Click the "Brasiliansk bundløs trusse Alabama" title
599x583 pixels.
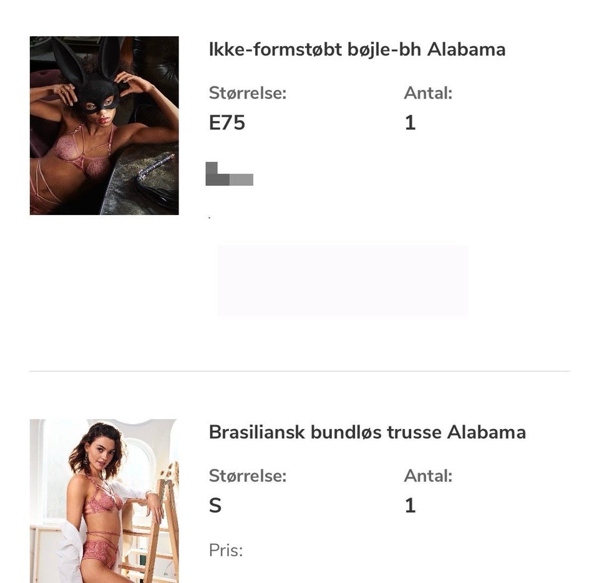click(367, 432)
